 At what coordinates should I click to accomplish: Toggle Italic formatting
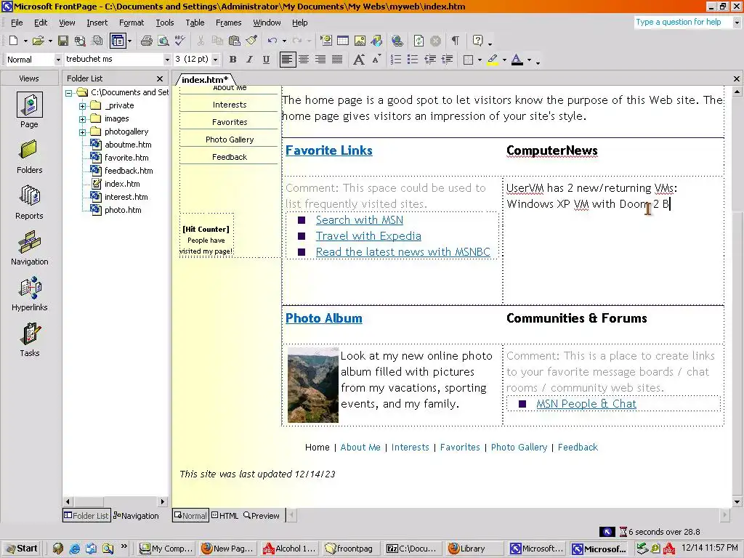coord(249,60)
